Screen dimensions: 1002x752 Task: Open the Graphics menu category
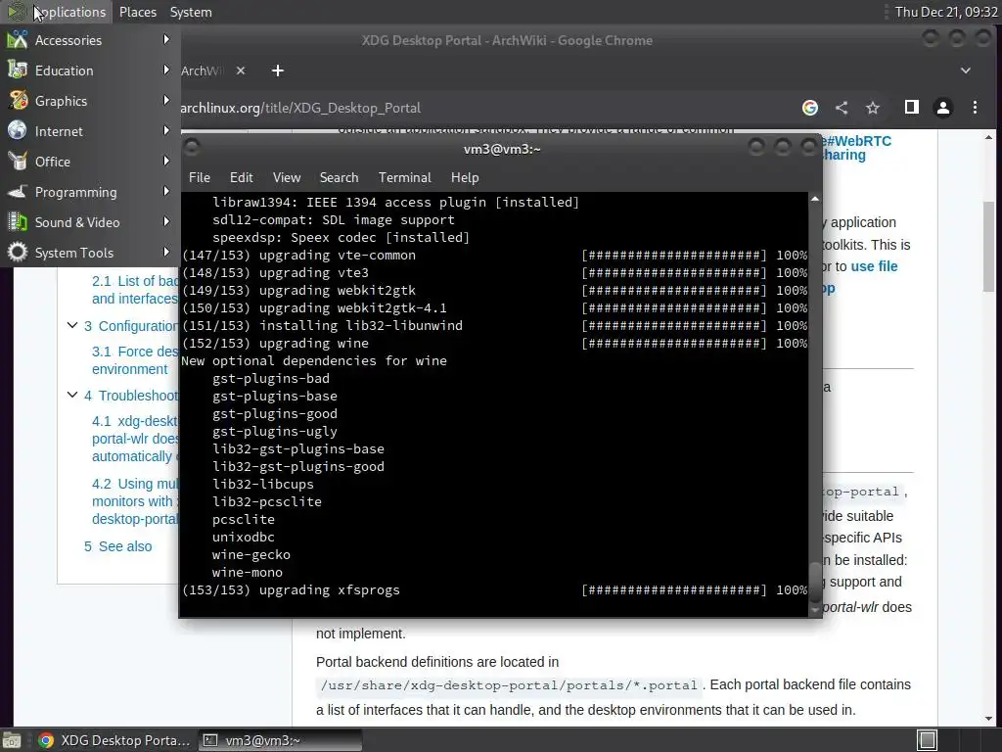(x=90, y=101)
